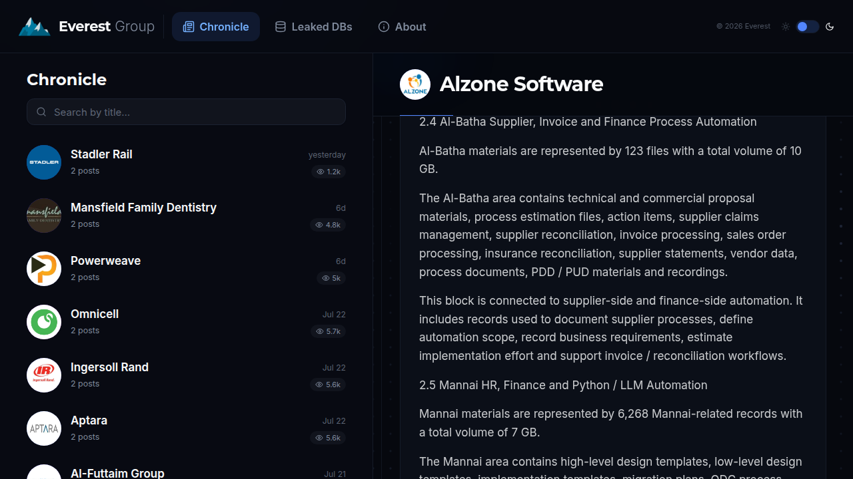Click "2 posts" under Stadler Rail
853x479 pixels.
pyautogui.click(x=85, y=171)
